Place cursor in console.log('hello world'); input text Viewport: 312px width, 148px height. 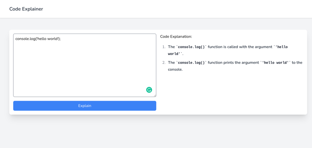38,39
